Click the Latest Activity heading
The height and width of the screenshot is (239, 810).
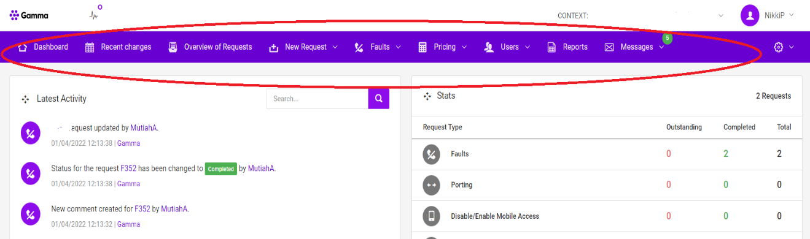[x=61, y=99]
